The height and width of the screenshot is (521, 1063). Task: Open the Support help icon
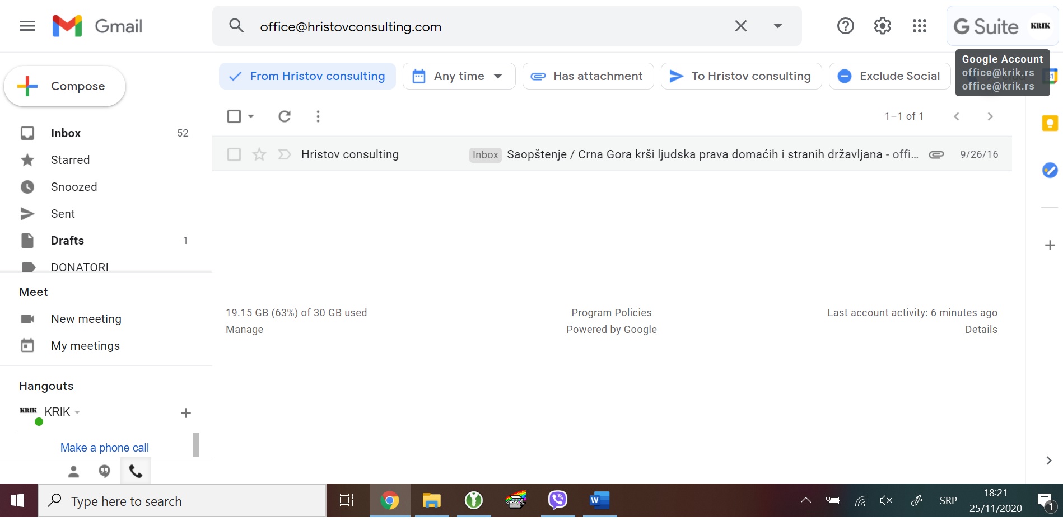click(845, 26)
